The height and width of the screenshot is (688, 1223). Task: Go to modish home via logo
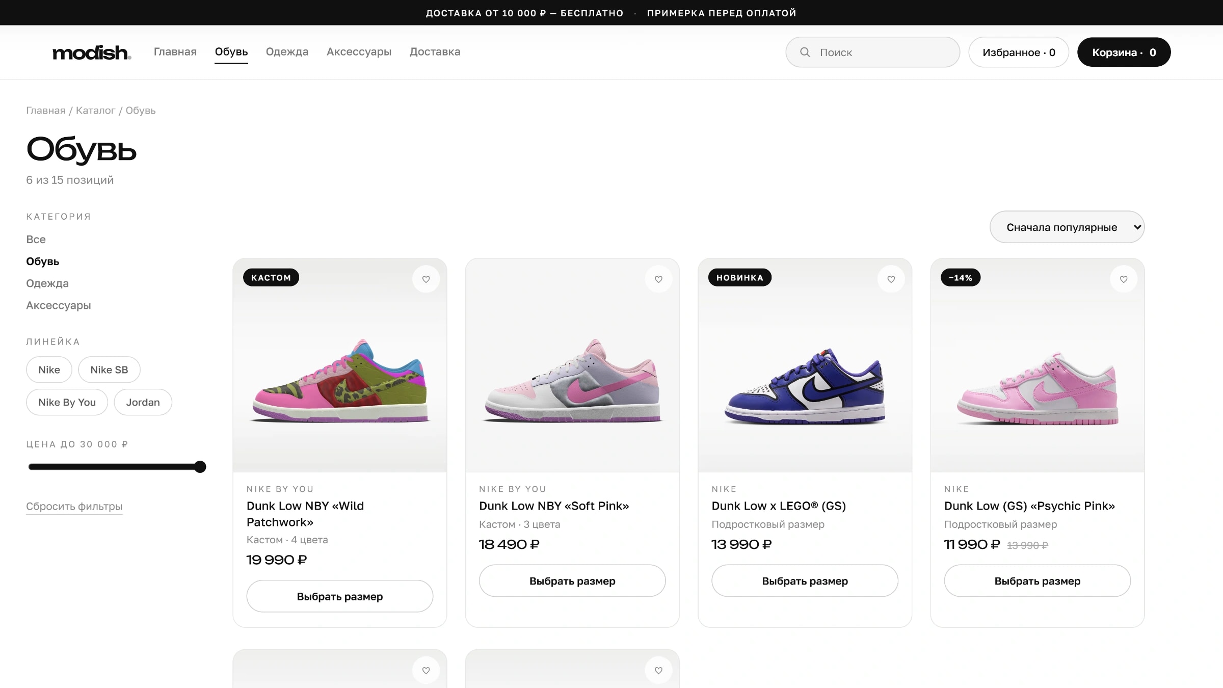tap(92, 52)
